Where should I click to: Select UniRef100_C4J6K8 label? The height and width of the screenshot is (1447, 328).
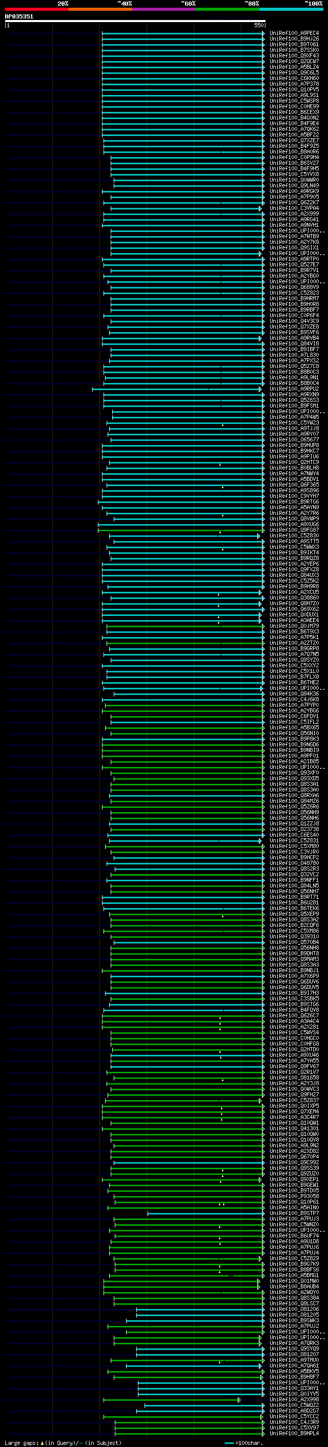pos(294,699)
